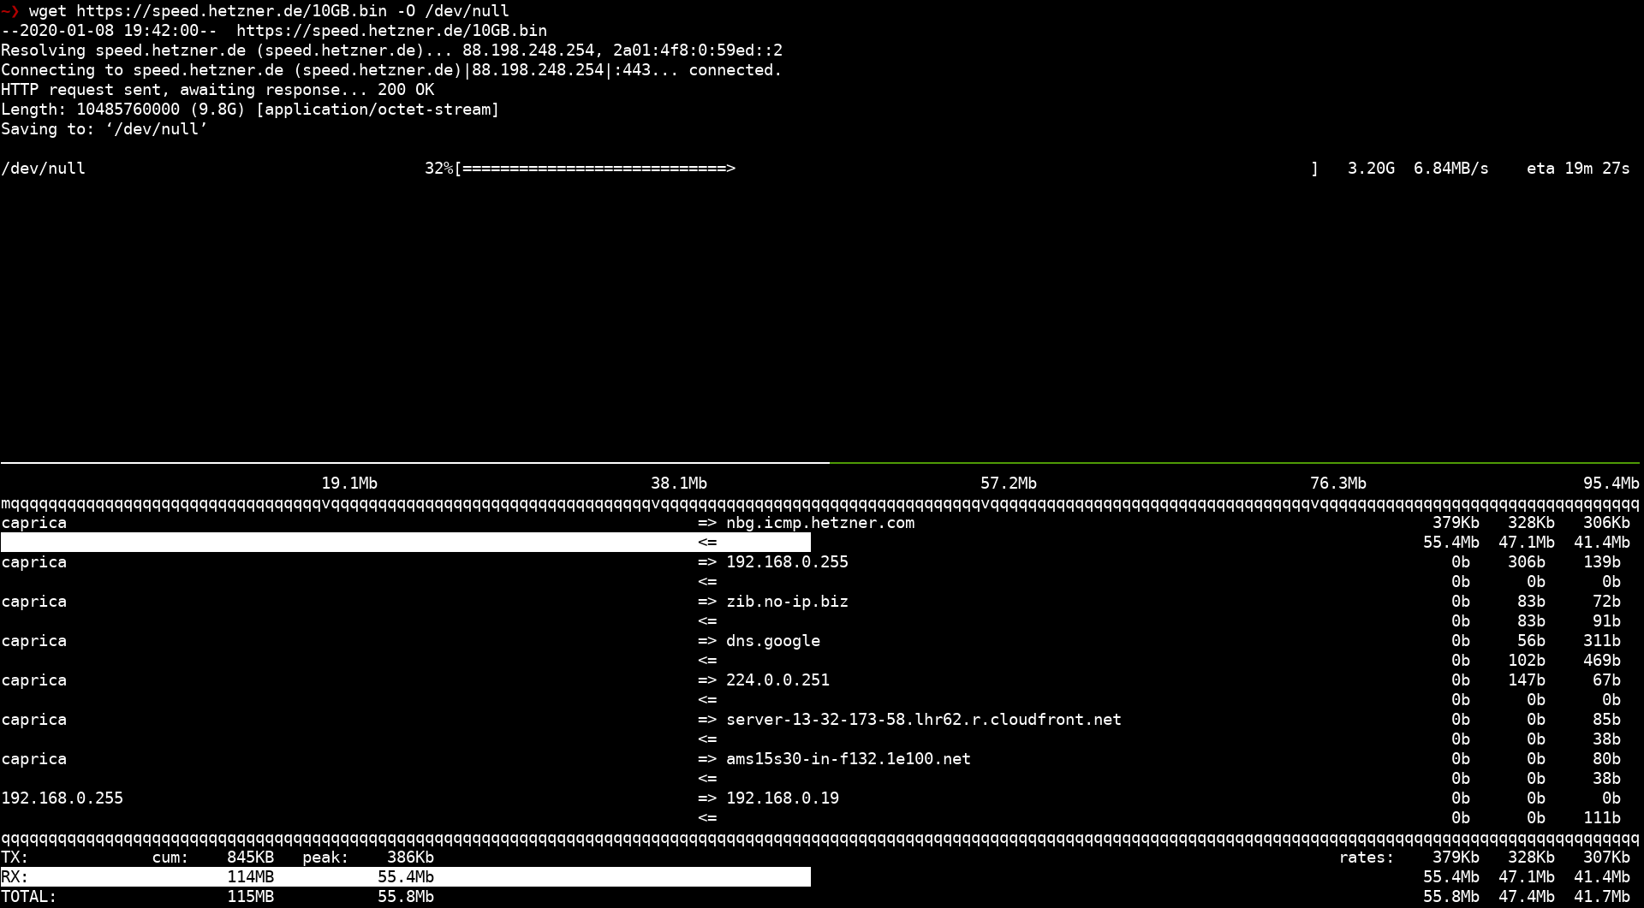The height and width of the screenshot is (908, 1644).
Task: Click the TOTAL: label in the summary
Action: 29,897
